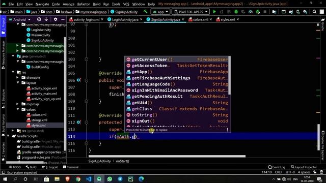Open the autocomplete popup options menu dots
This screenshot has width=326, height=183.
[x=228, y=130]
